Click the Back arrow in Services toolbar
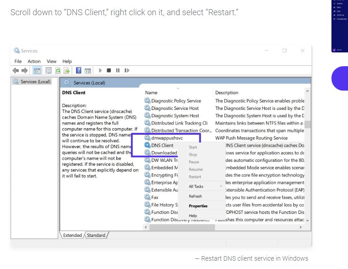348x269 pixels. pyautogui.click(x=16, y=70)
